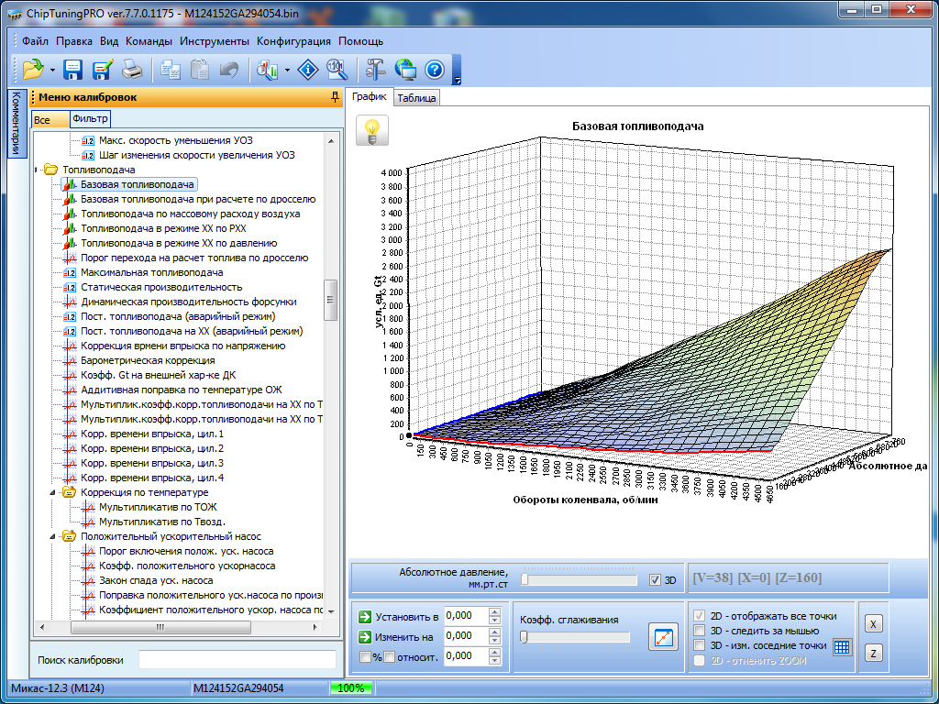
Task: Open the 'Инструменты' menu
Action: [214, 41]
